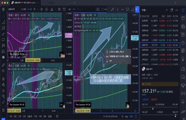
Task: Select the brush drawing tool
Action: tap(3, 34)
